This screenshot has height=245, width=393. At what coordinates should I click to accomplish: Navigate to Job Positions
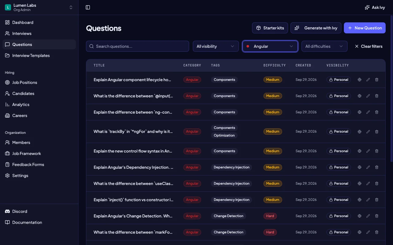point(39,82)
